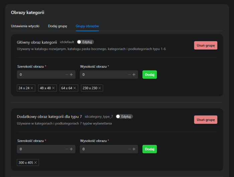This screenshot has height=177, width=234.
Task: Decrease type 7 image height with minus
Action: (x=129, y=149)
